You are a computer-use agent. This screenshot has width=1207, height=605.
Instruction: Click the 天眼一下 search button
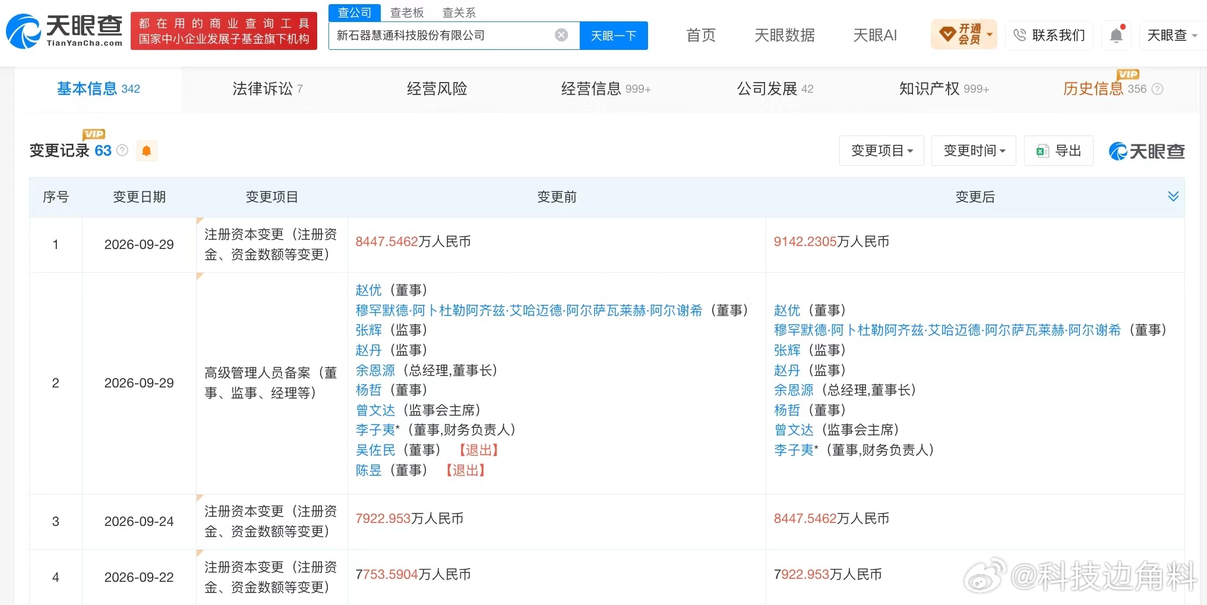coord(614,36)
